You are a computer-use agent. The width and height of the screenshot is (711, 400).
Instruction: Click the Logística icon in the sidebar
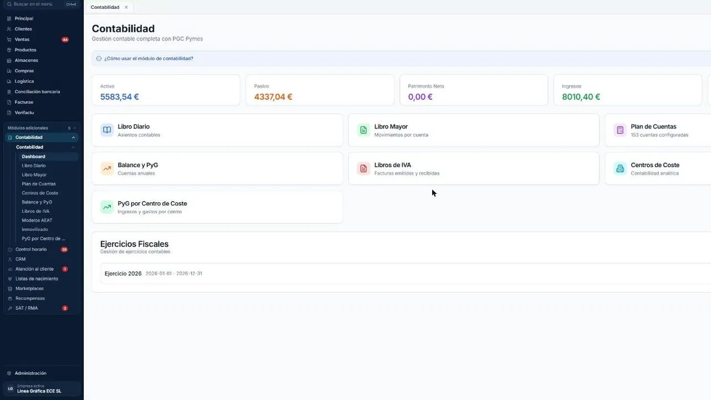[x=9, y=81]
